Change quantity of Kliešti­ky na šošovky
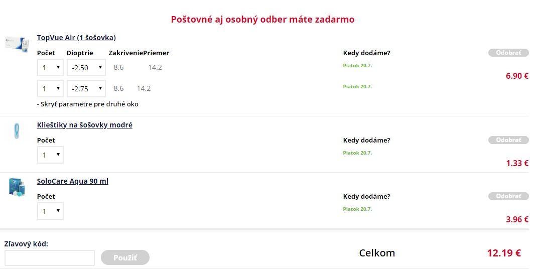The width and height of the screenshot is (537, 271). tap(50, 155)
